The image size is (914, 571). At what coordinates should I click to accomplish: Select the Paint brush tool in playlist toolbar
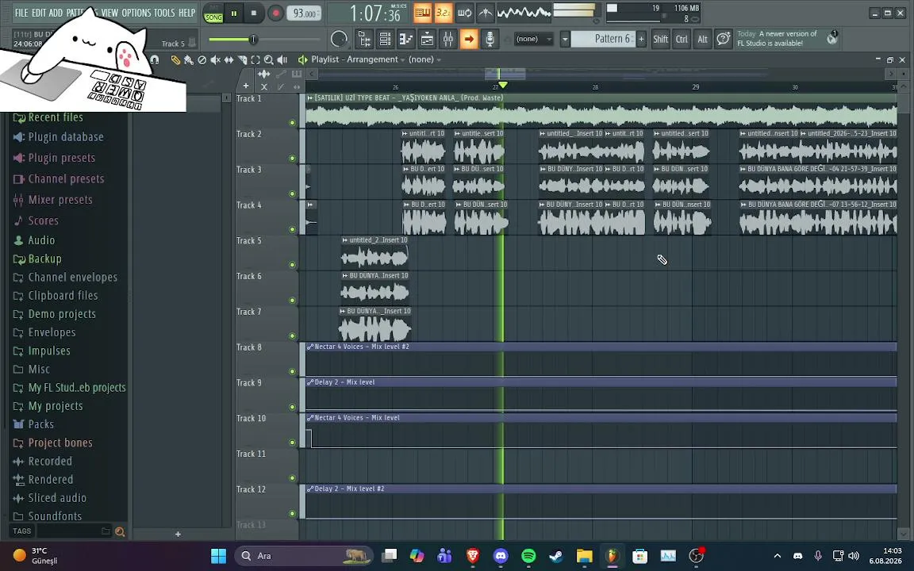pos(189,59)
